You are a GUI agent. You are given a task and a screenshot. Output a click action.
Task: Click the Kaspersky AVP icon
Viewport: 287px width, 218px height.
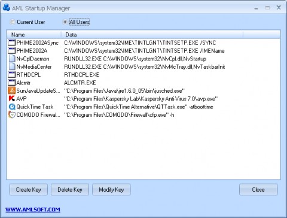click(x=12, y=99)
